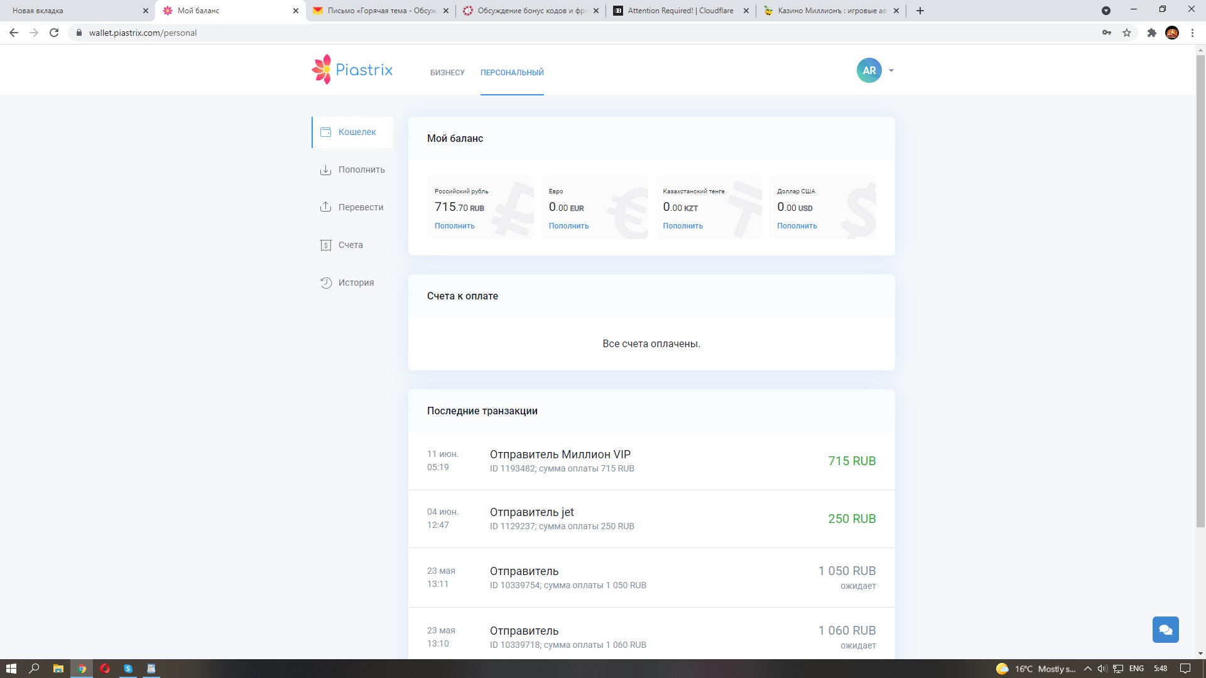Screen dimensions: 1206x678
Task: Open the chat support widget icon
Action: pyautogui.click(x=1165, y=630)
